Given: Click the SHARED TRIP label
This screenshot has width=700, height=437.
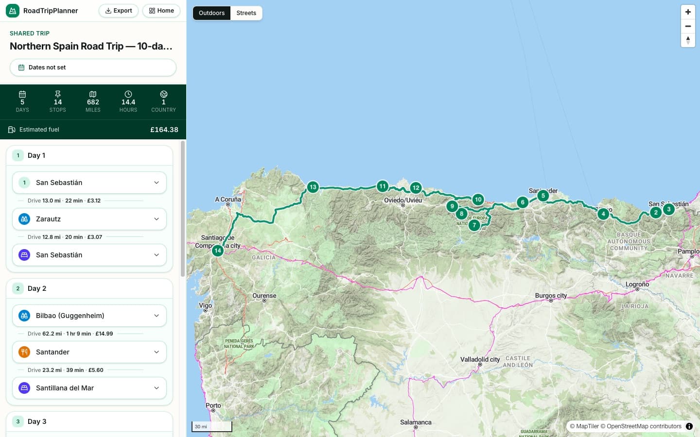Looking at the screenshot, I should (x=30, y=34).
